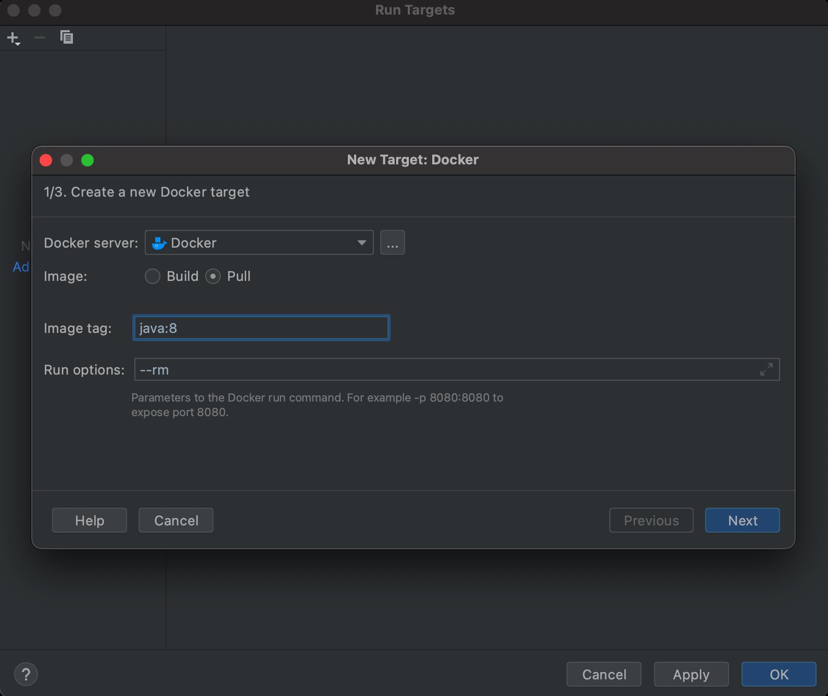Click the Help button in the dialog
Image resolution: width=828 pixels, height=696 pixels.
(x=90, y=520)
